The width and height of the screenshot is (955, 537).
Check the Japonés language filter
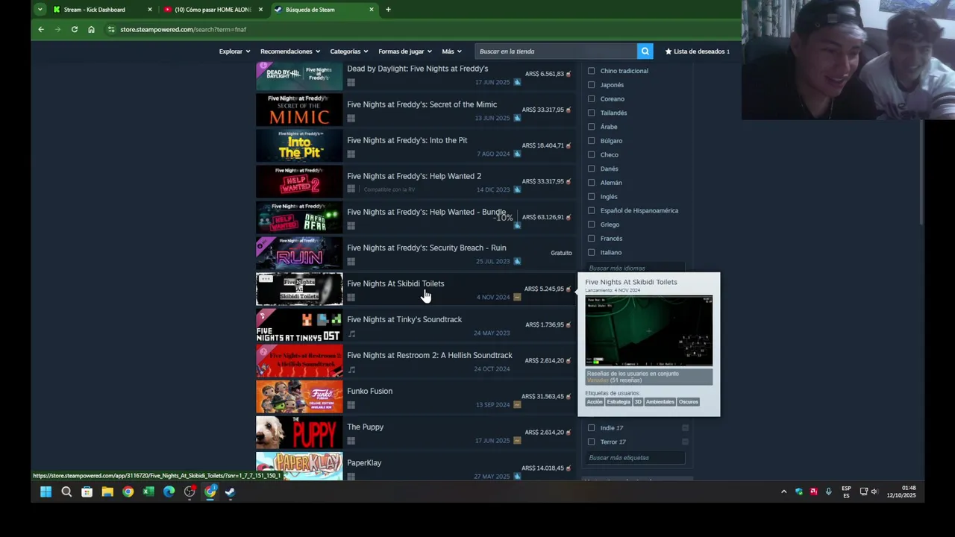(591, 84)
